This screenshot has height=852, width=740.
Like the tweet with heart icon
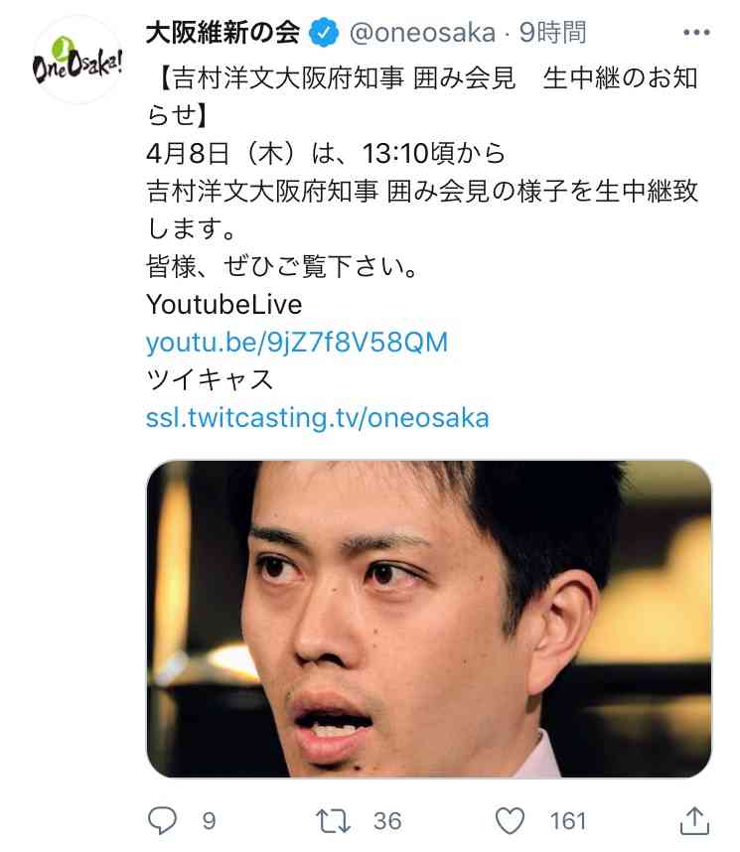tap(510, 820)
